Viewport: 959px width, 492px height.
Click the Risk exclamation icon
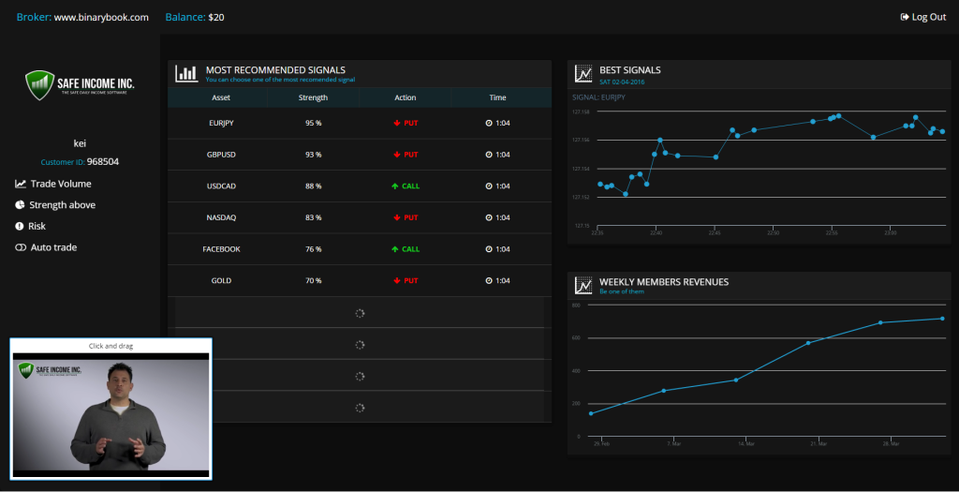point(19,226)
